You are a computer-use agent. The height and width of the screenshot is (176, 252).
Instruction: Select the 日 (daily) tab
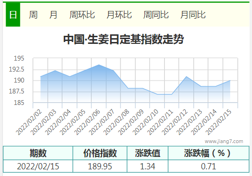tap(13, 15)
